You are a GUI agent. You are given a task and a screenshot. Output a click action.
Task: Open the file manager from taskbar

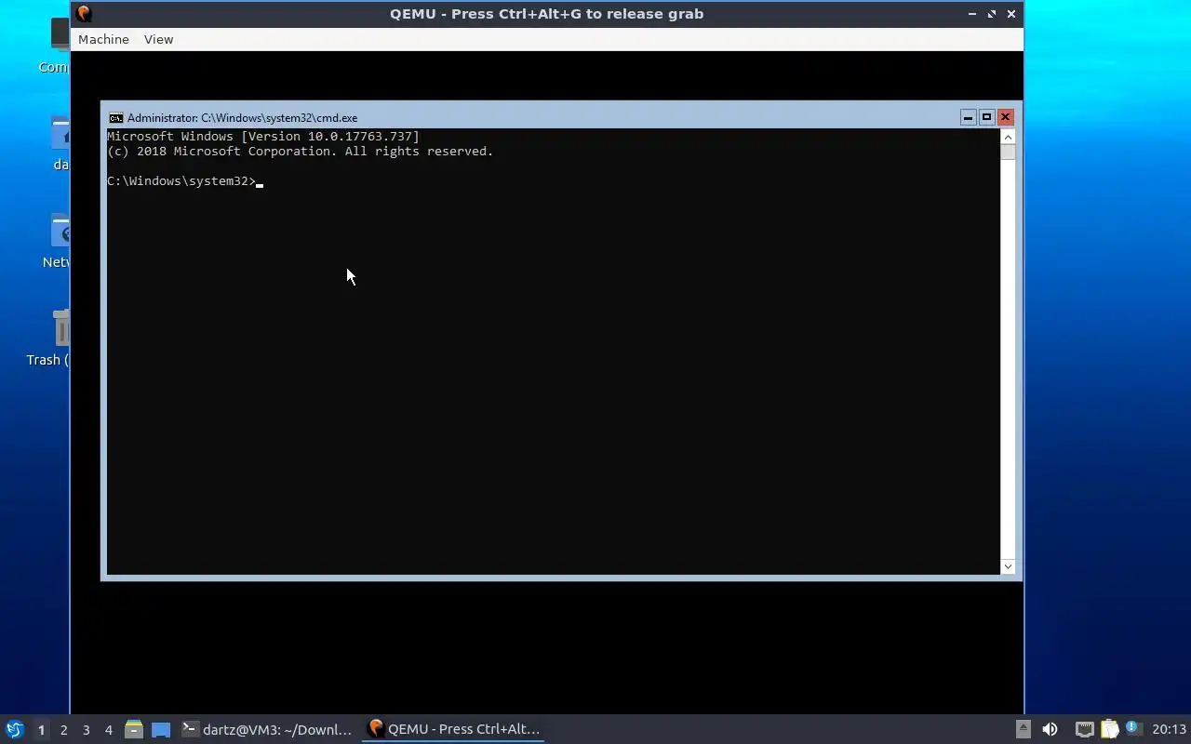point(133,729)
